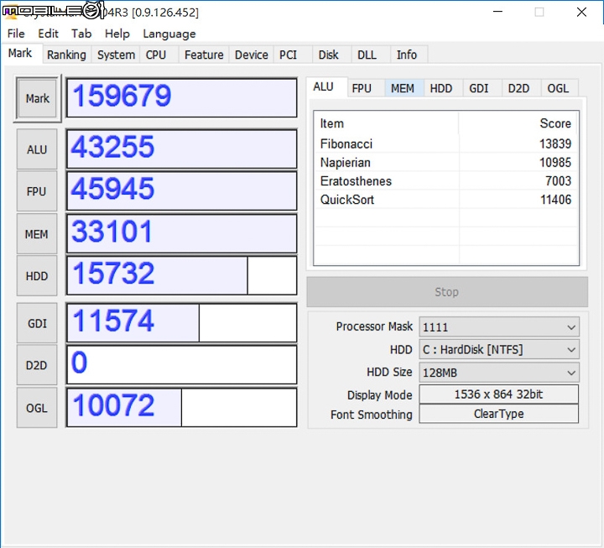604x548 pixels.
Task: Click the HDD score 15732
Action: 182,275
